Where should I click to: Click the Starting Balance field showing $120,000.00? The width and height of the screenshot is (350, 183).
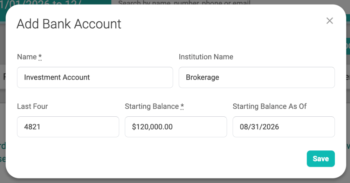[x=176, y=127]
